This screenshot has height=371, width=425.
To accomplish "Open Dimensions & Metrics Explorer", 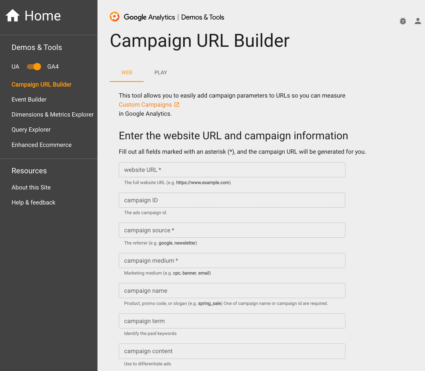I will point(52,115).
